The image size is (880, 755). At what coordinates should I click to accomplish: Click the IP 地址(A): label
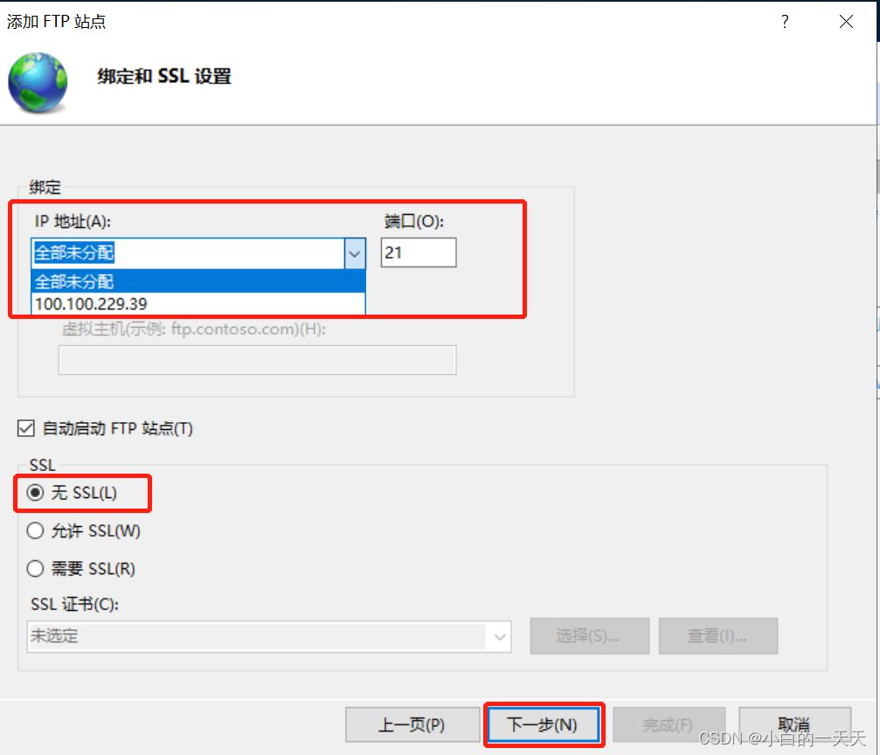pyautogui.click(x=73, y=221)
